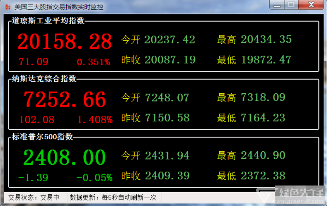
Task: Click the status bar 交易状态：交易中
Action: [33, 197]
